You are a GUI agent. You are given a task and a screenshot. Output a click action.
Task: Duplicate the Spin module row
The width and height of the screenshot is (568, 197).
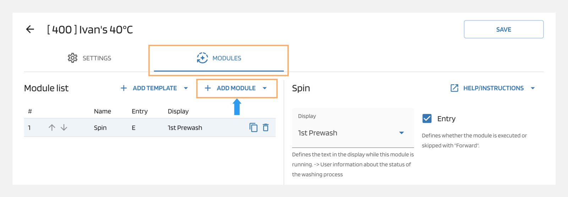[x=253, y=127]
